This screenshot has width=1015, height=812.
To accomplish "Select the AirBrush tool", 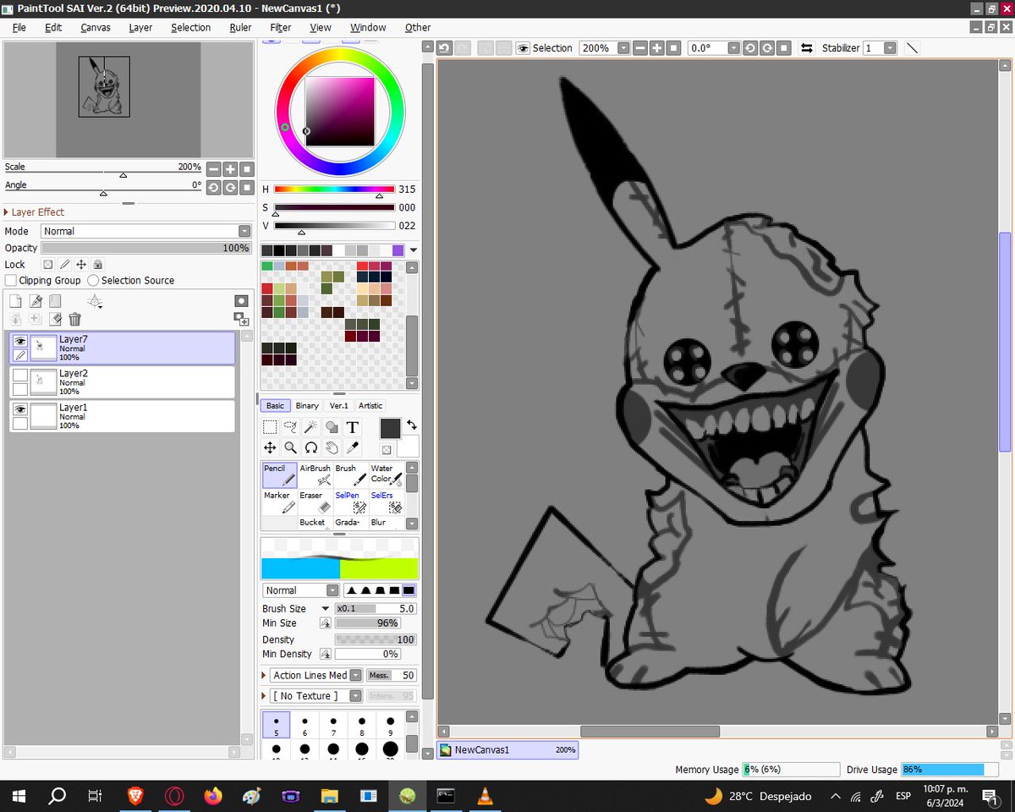I will click(315, 475).
